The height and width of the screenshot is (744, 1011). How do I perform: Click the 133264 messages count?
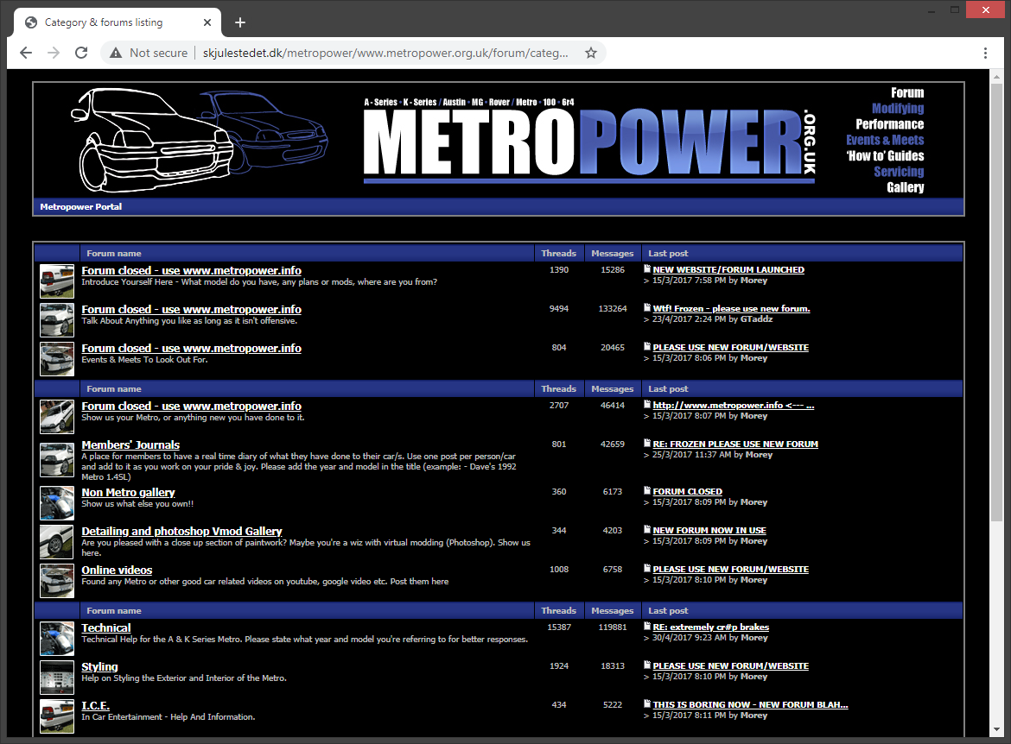613,308
